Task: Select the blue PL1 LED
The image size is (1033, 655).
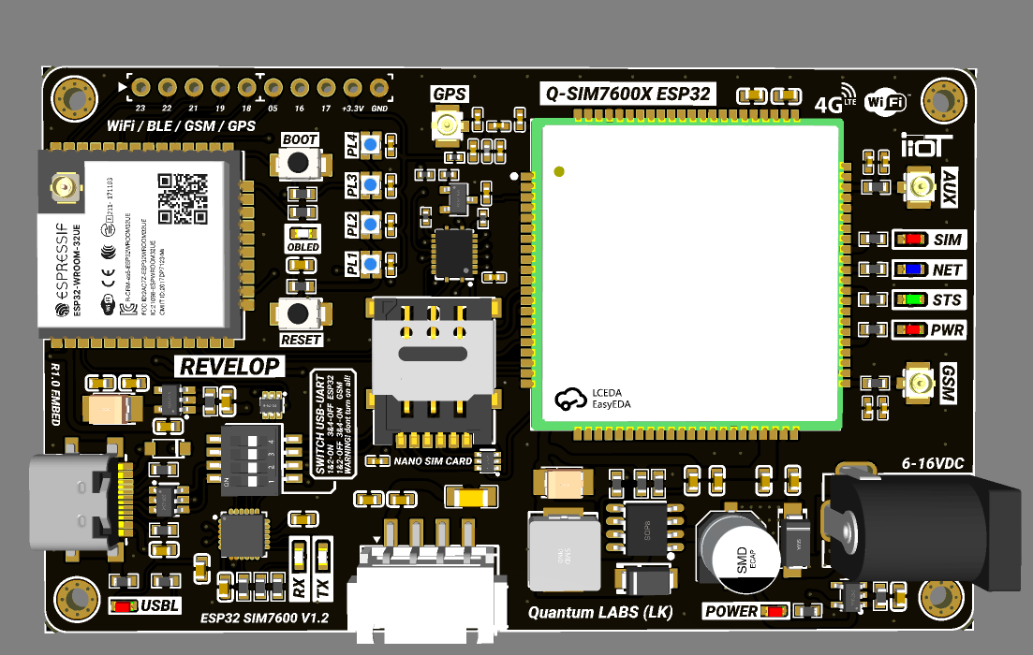Action: coord(371,265)
